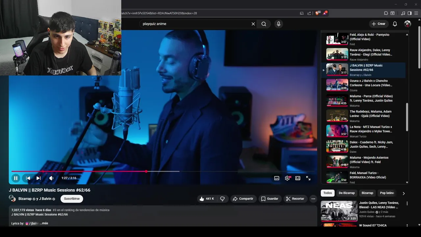Start voice search with the microphone
Viewport: 421px width, 237px height.
[x=279, y=24]
